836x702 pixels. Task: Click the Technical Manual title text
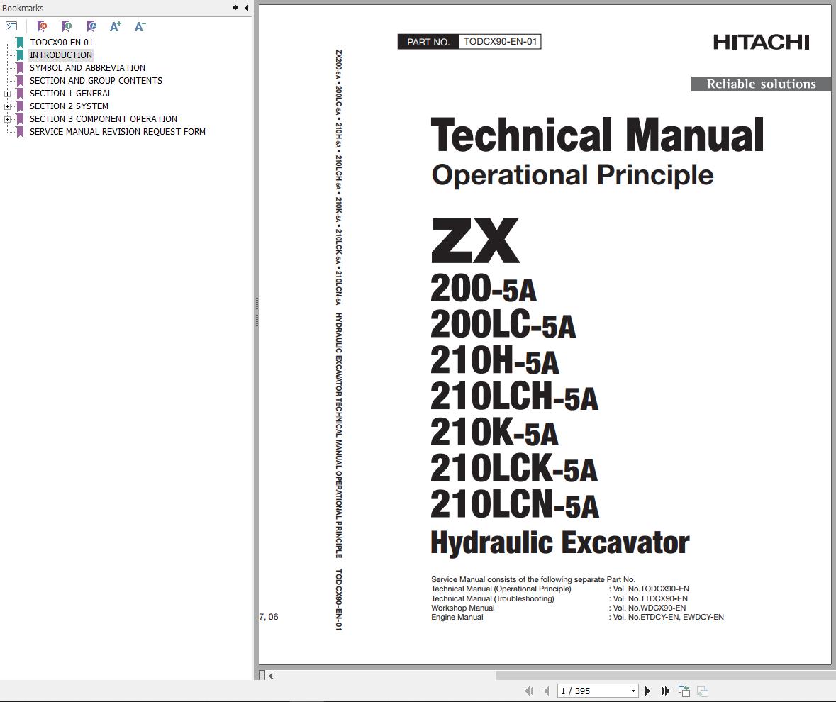pos(597,135)
